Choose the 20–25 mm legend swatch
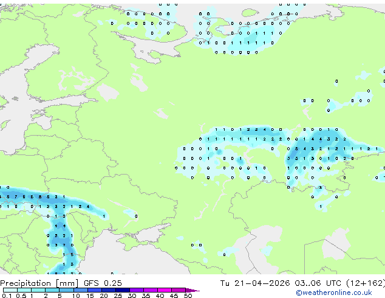 108,290
